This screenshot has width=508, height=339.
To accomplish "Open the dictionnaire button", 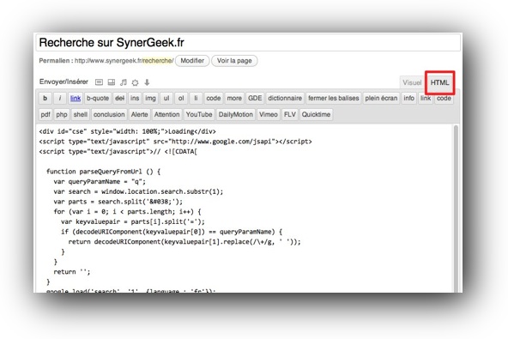I will click(285, 98).
